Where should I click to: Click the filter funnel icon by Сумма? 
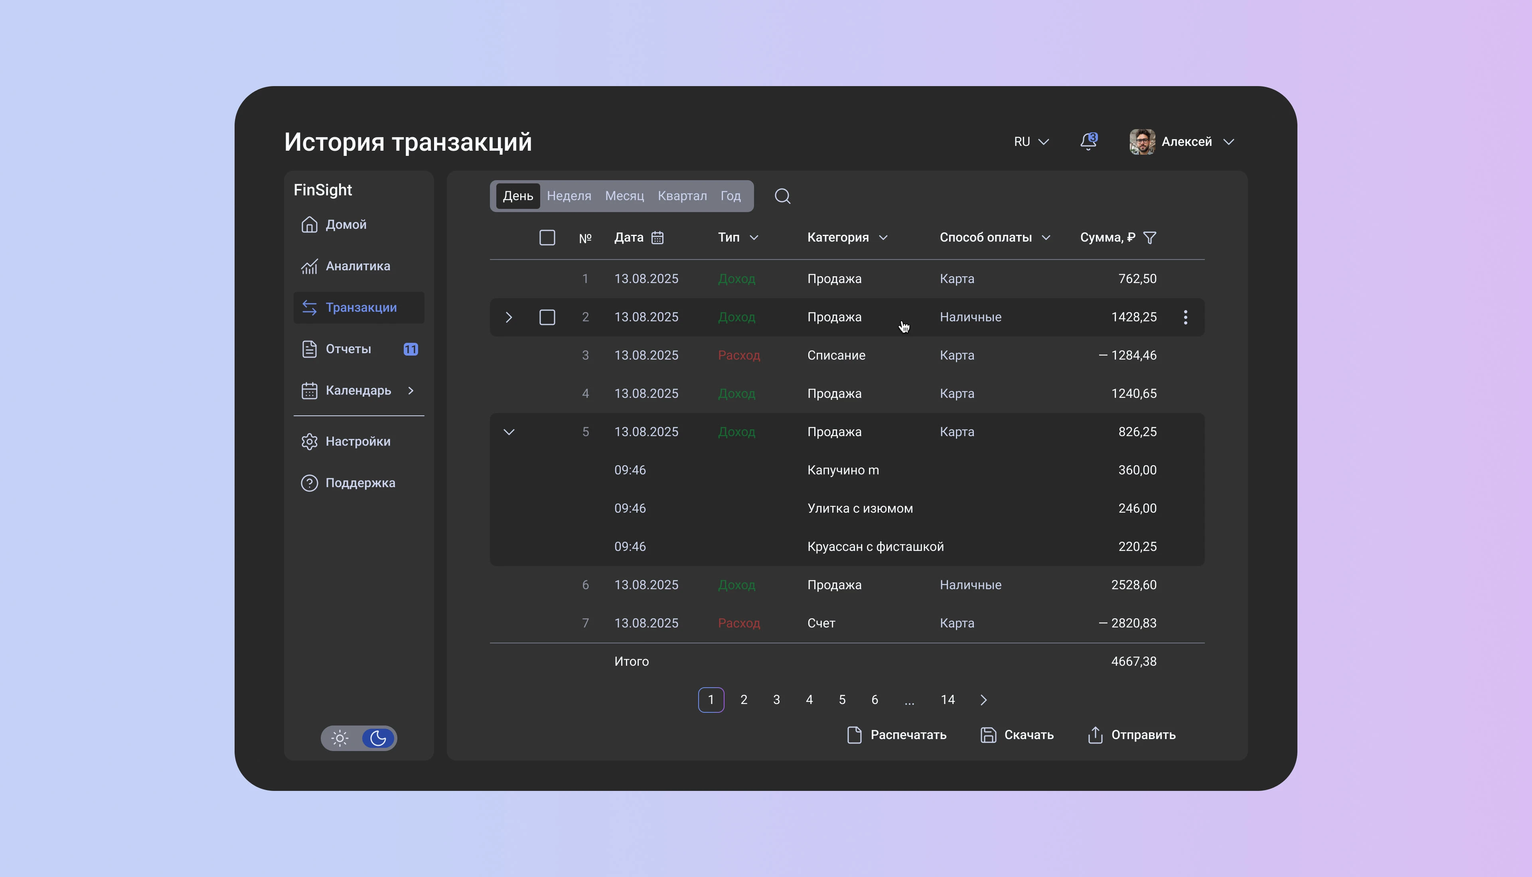click(1149, 238)
